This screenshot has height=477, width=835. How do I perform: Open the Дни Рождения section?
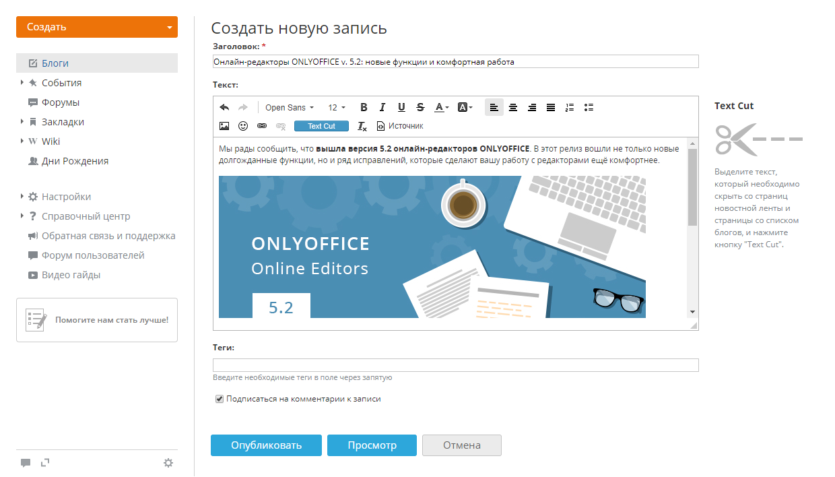point(75,161)
